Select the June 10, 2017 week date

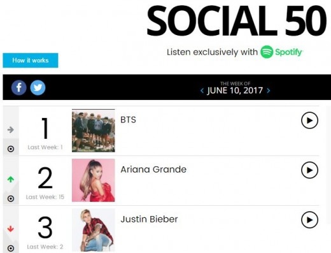tap(235, 90)
